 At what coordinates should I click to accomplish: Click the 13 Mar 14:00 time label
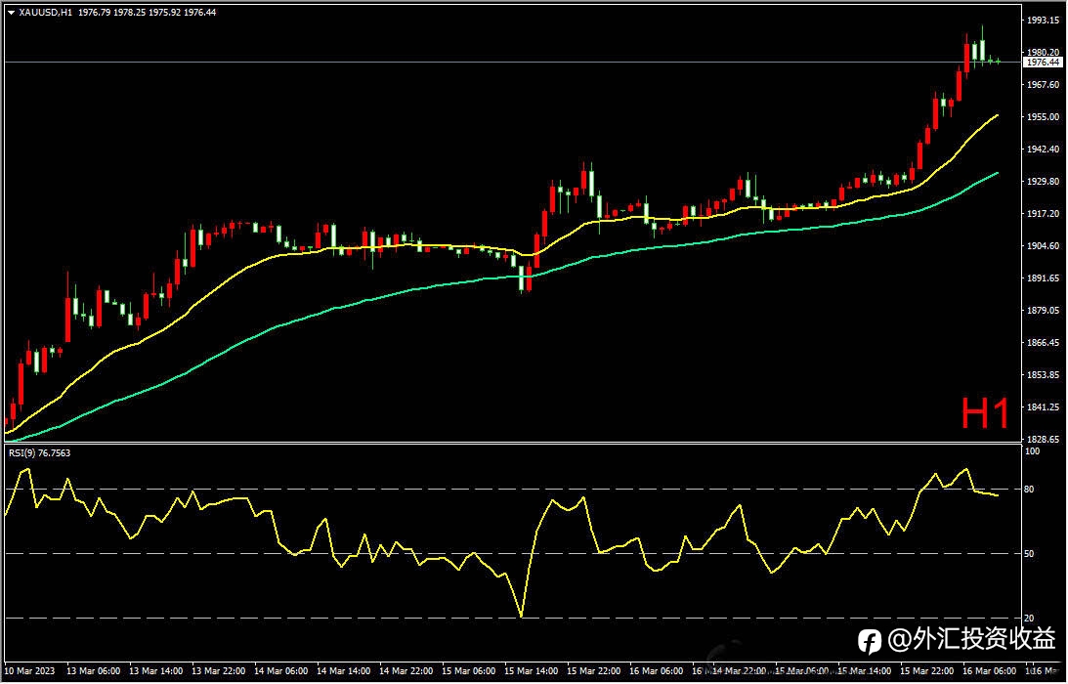[156, 671]
